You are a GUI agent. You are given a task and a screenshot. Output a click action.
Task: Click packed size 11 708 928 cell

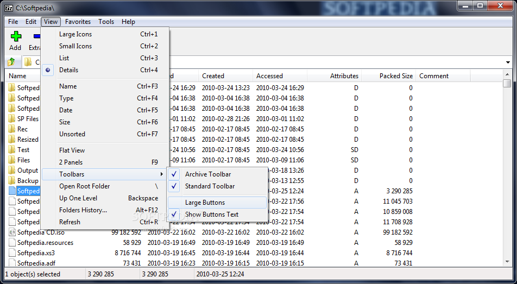398,222
